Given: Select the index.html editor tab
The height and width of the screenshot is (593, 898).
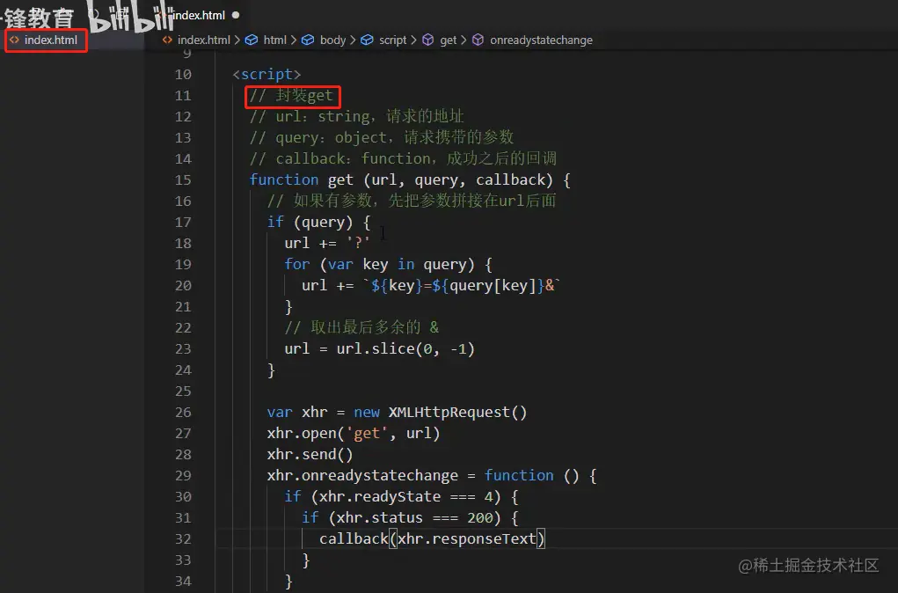Looking at the screenshot, I should coord(199,16).
